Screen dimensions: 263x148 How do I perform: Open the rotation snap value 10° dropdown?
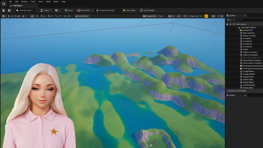60,16
